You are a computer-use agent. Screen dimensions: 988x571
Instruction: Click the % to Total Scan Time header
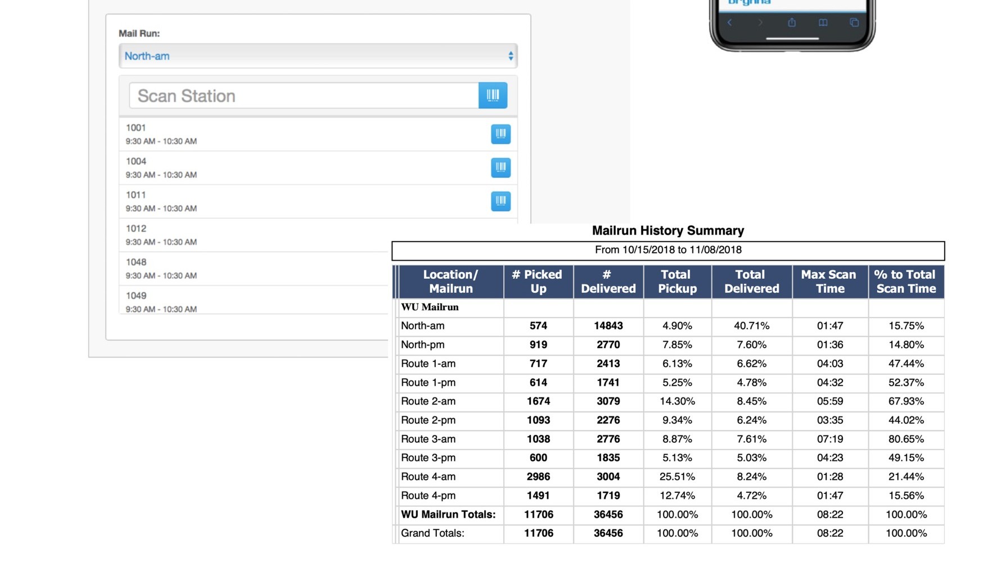click(x=905, y=282)
